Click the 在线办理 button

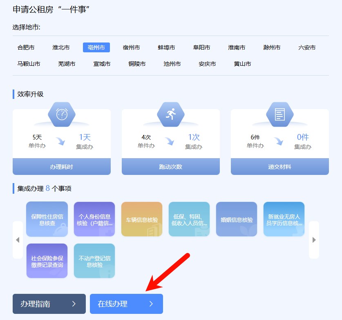(126, 304)
